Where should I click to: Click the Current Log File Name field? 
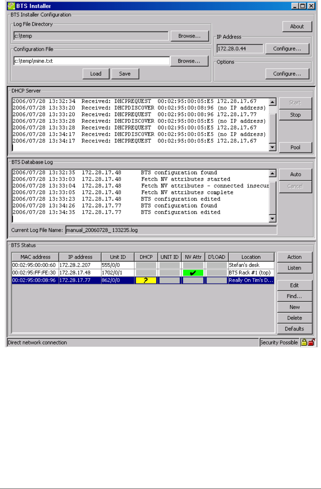(x=171, y=230)
